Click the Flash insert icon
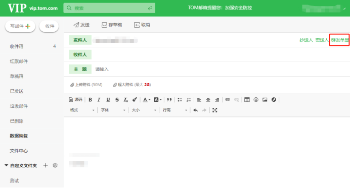Screen dimensions: 350x188 (274, 99)
